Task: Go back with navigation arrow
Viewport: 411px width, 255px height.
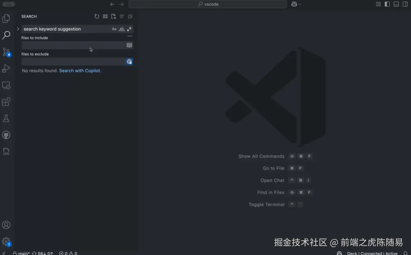Action: 112,4
